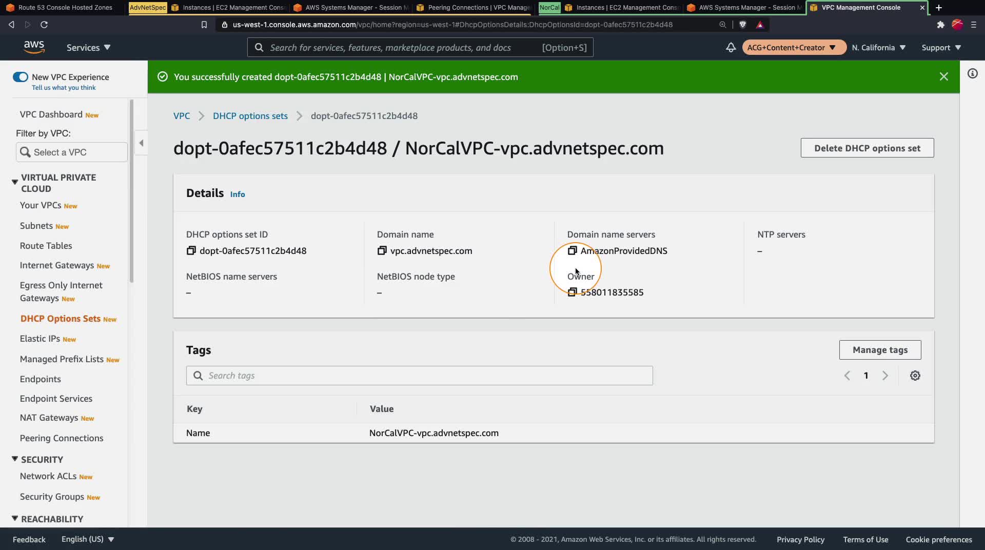The height and width of the screenshot is (550, 985).
Task: Open the Services dropdown
Action: tap(88, 47)
